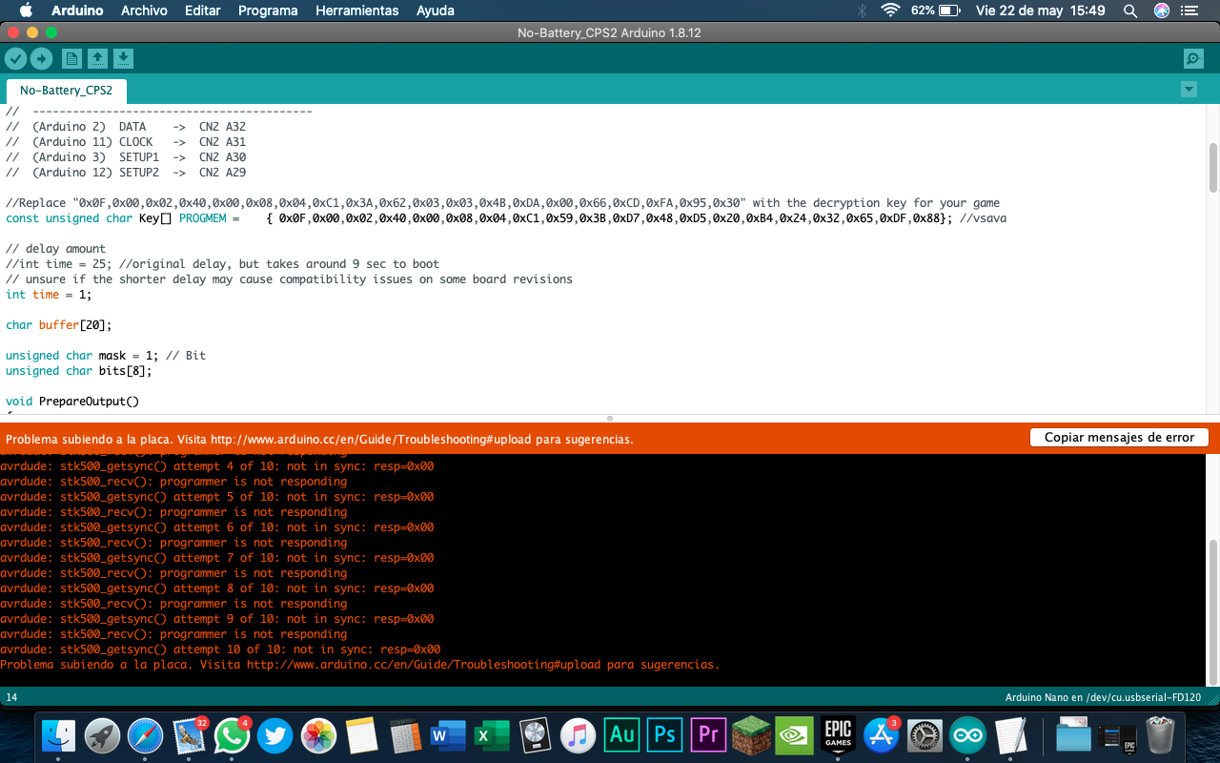Create a new sketch with New icon
The height and width of the screenshot is (763, 1220).
point(71,59)
